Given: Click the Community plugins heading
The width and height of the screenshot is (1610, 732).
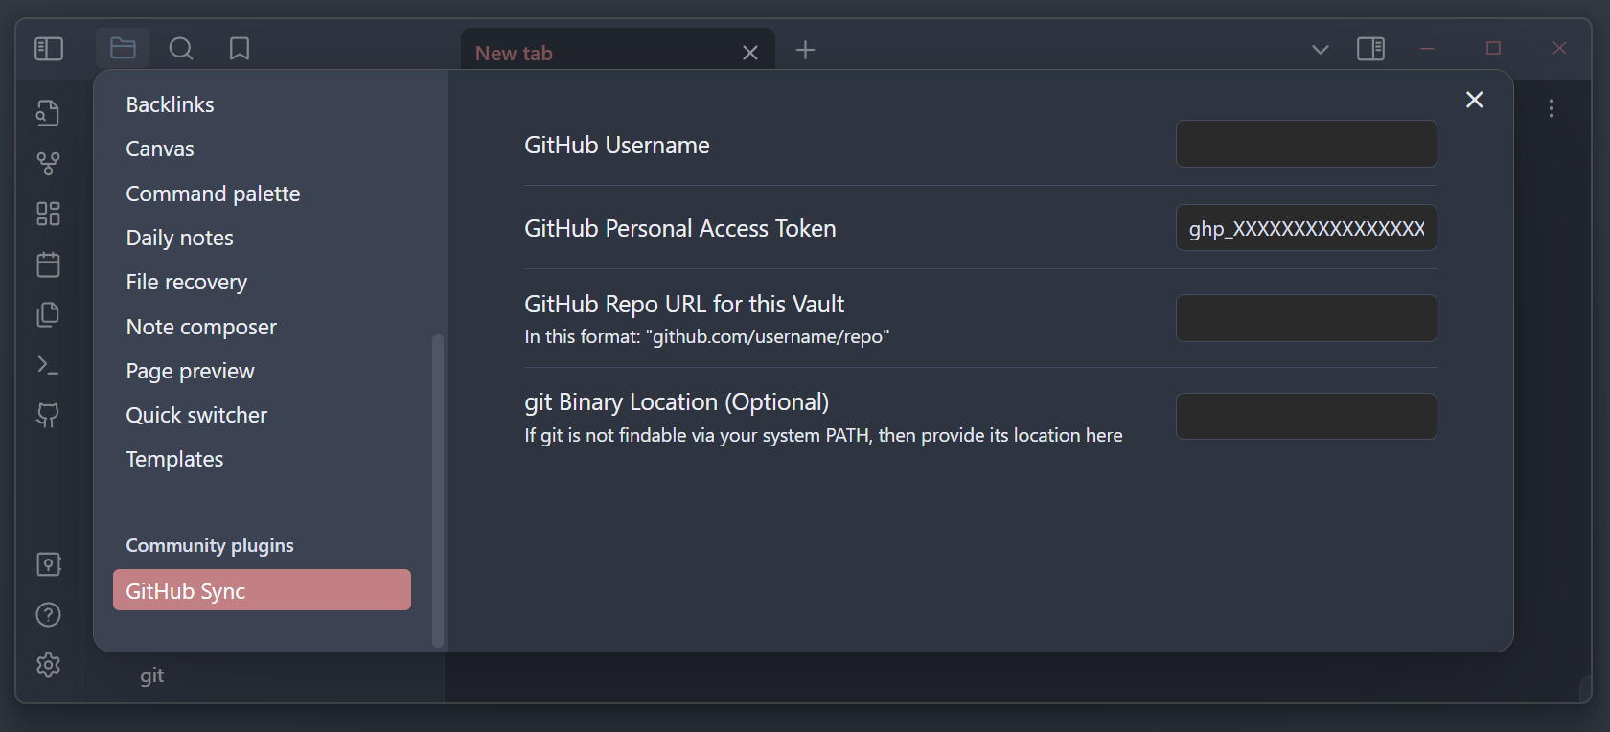Looking at the screenshot, I should pos(210,545).
